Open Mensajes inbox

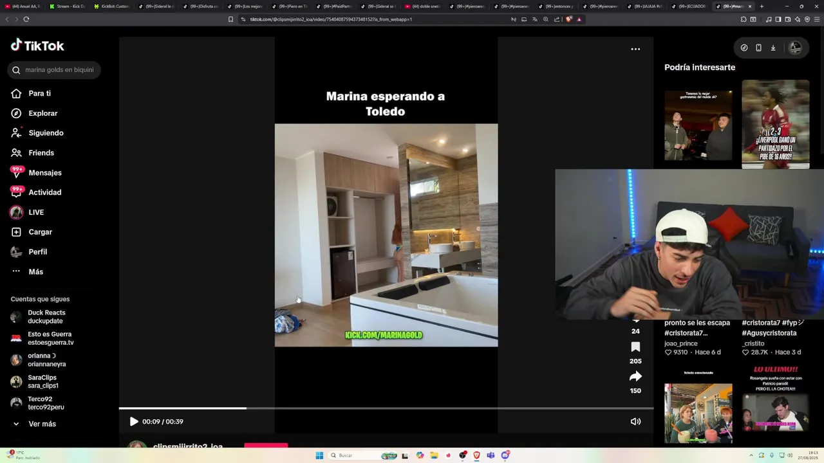coord(36,172)
